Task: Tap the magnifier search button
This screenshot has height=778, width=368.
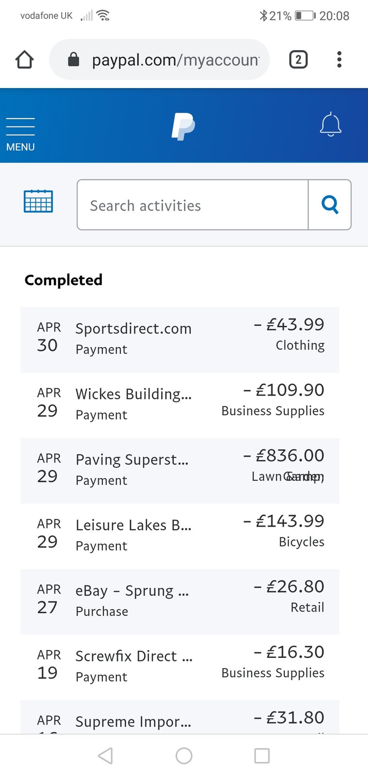Action: (330, 205)
